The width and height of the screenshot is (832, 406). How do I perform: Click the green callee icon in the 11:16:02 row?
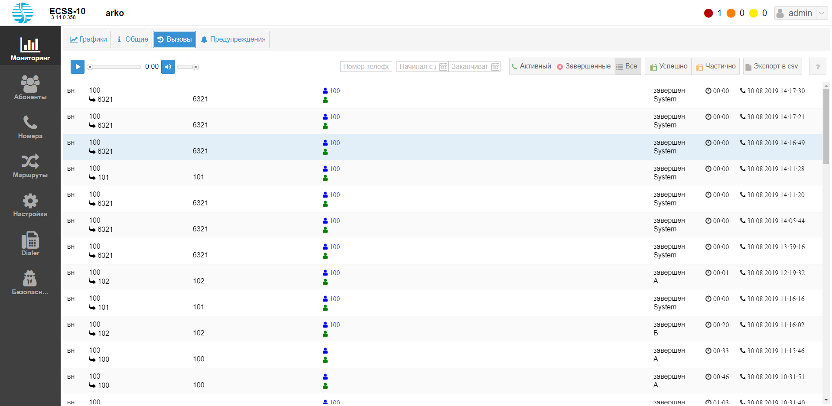(x=325, y=334)
